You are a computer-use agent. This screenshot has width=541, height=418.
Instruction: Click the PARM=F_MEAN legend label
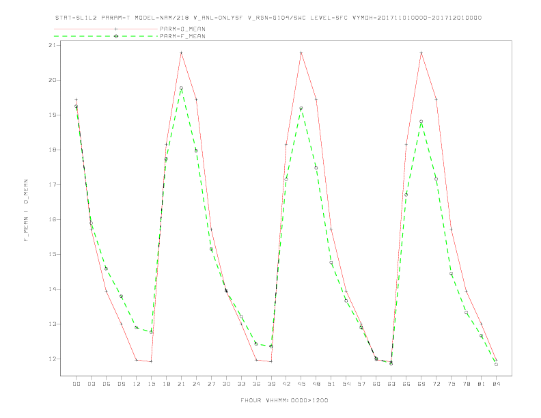point(182,36)
